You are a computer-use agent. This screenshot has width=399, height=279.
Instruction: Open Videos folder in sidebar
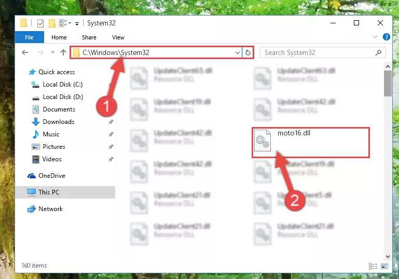pyautogui.click(x=52, y=159)
